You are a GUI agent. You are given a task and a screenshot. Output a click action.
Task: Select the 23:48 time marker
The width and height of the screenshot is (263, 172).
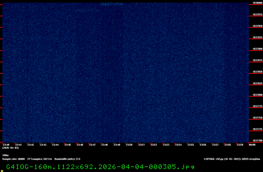(104, 144)
